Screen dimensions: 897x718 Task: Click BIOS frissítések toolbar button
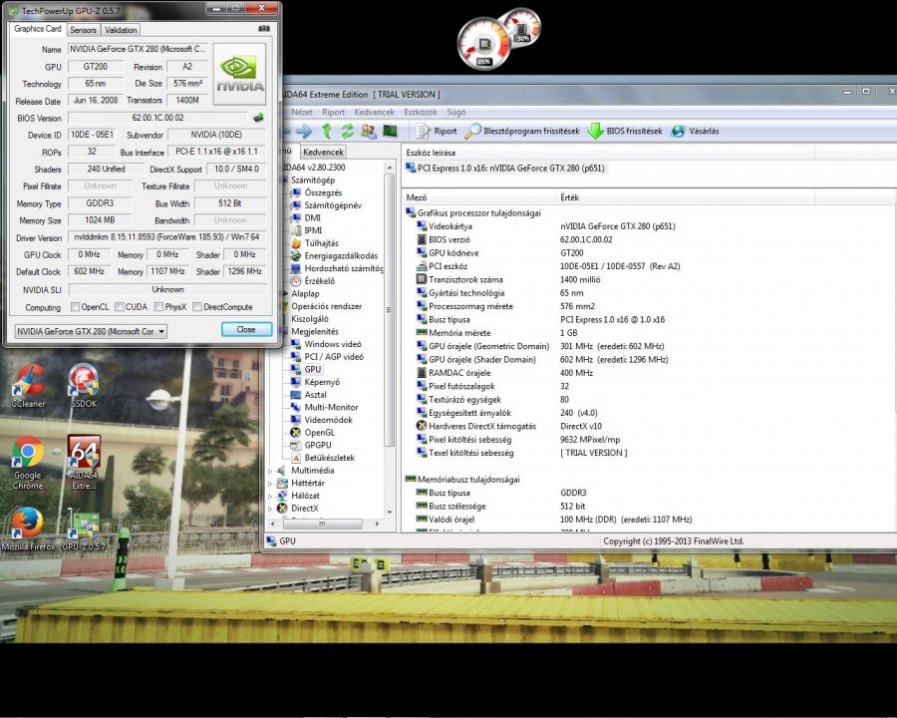pyautogui.click(x=625, y=131)
